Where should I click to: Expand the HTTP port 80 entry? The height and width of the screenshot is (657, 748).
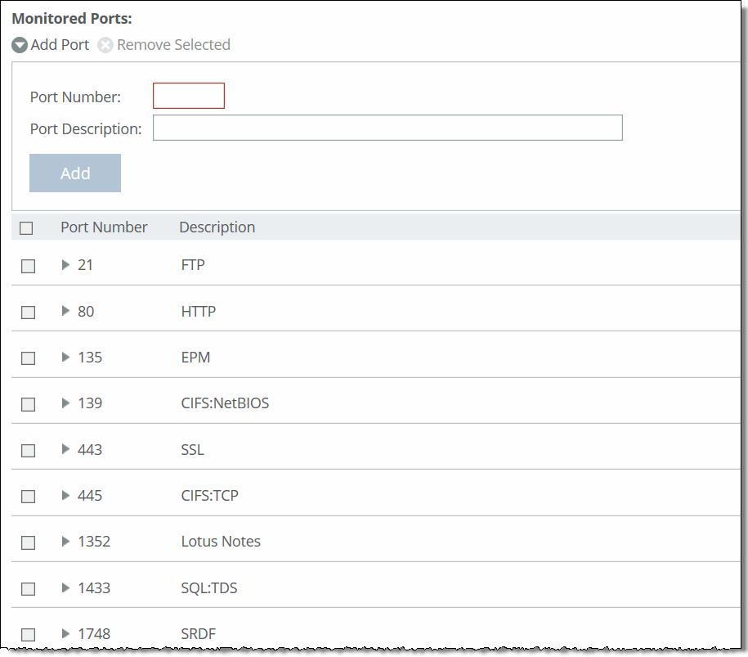pyautogui.click(x=65, y=312)
